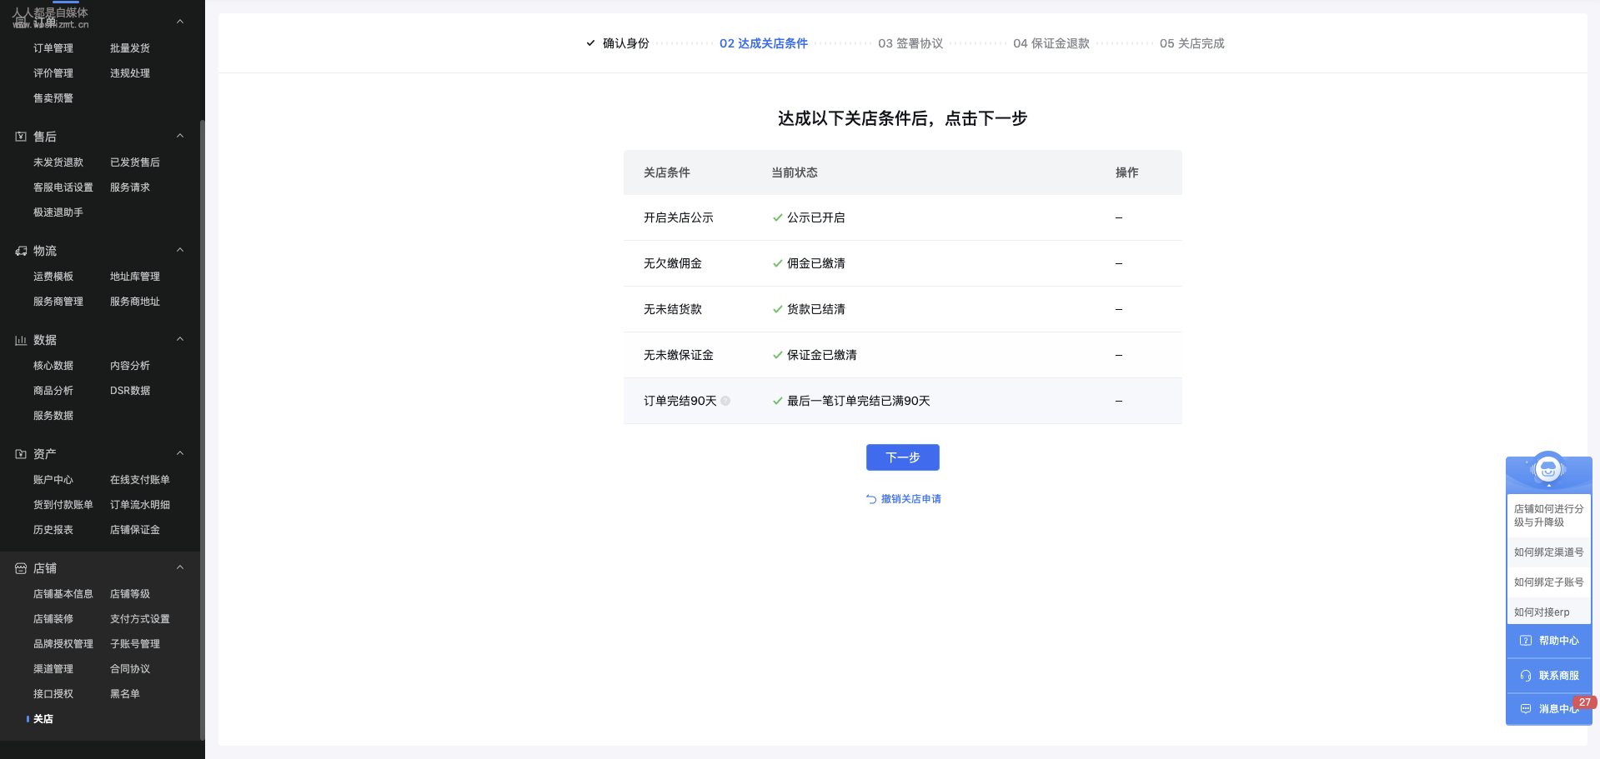Click the 资产 wallet icon in sidebar
The image size is (1600, 759).
click(21, 454)
